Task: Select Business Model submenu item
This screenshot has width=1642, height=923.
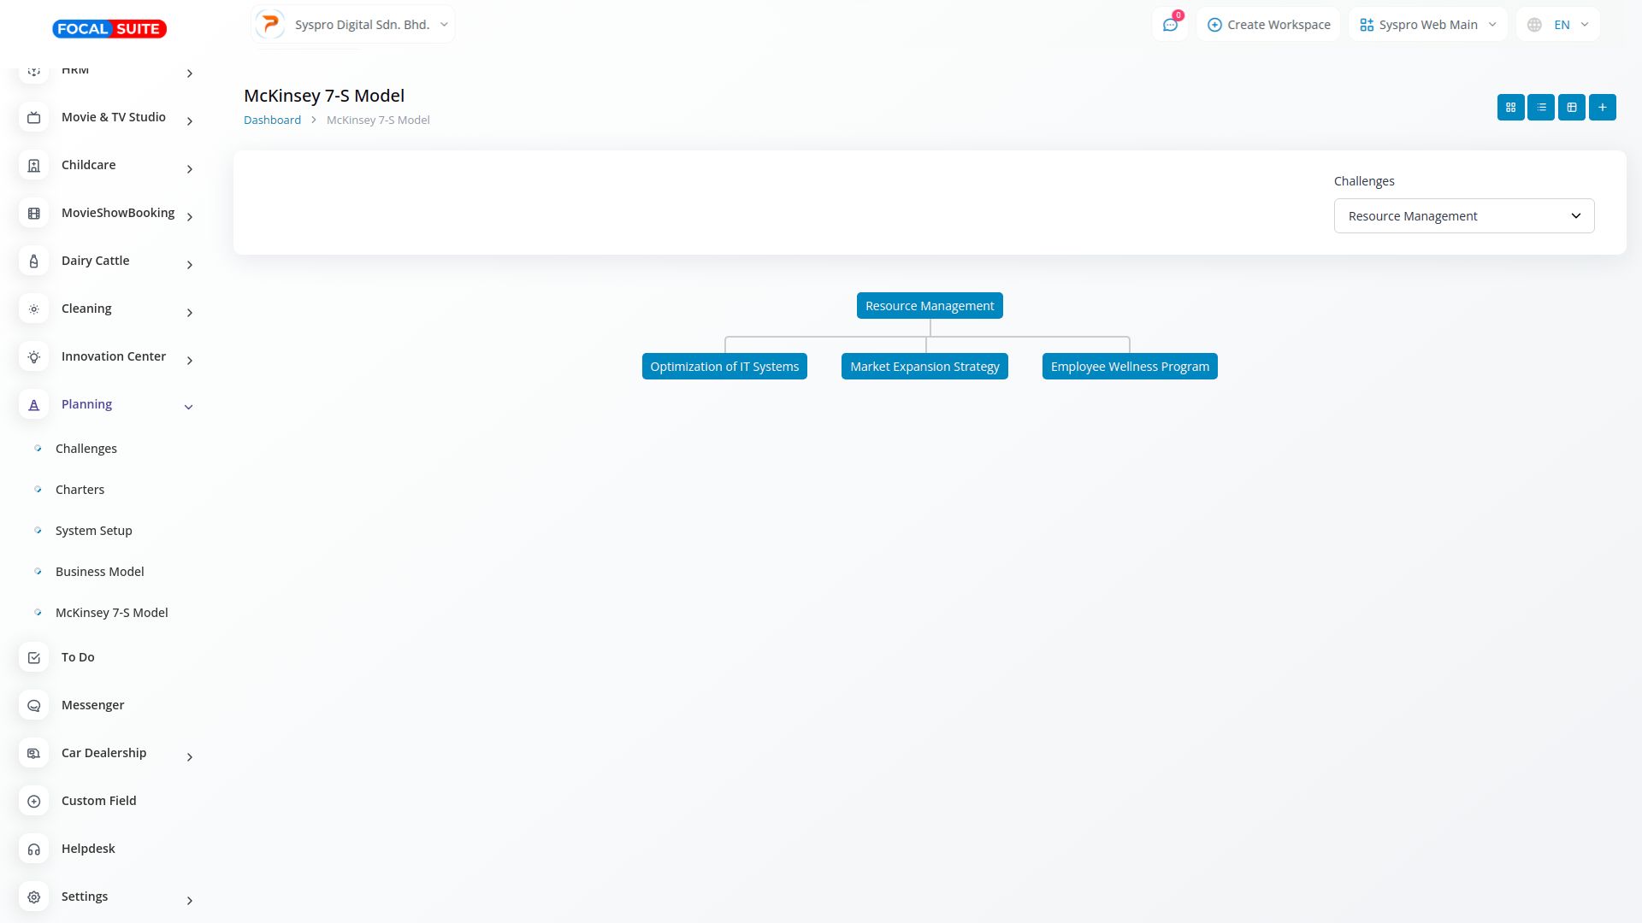Action: pos(99,572)
